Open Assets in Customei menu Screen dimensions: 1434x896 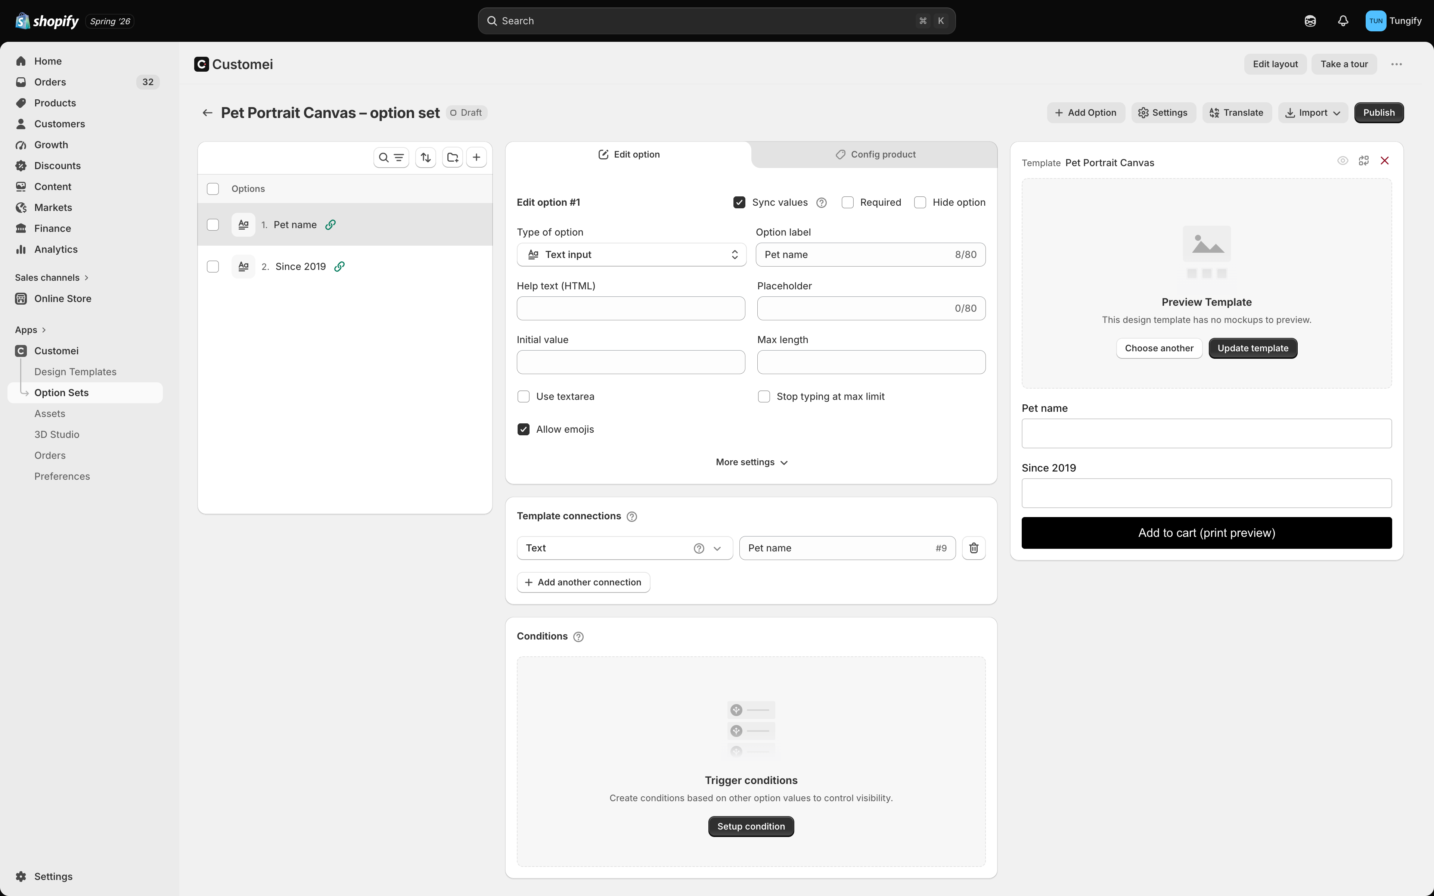click(50, 414)
